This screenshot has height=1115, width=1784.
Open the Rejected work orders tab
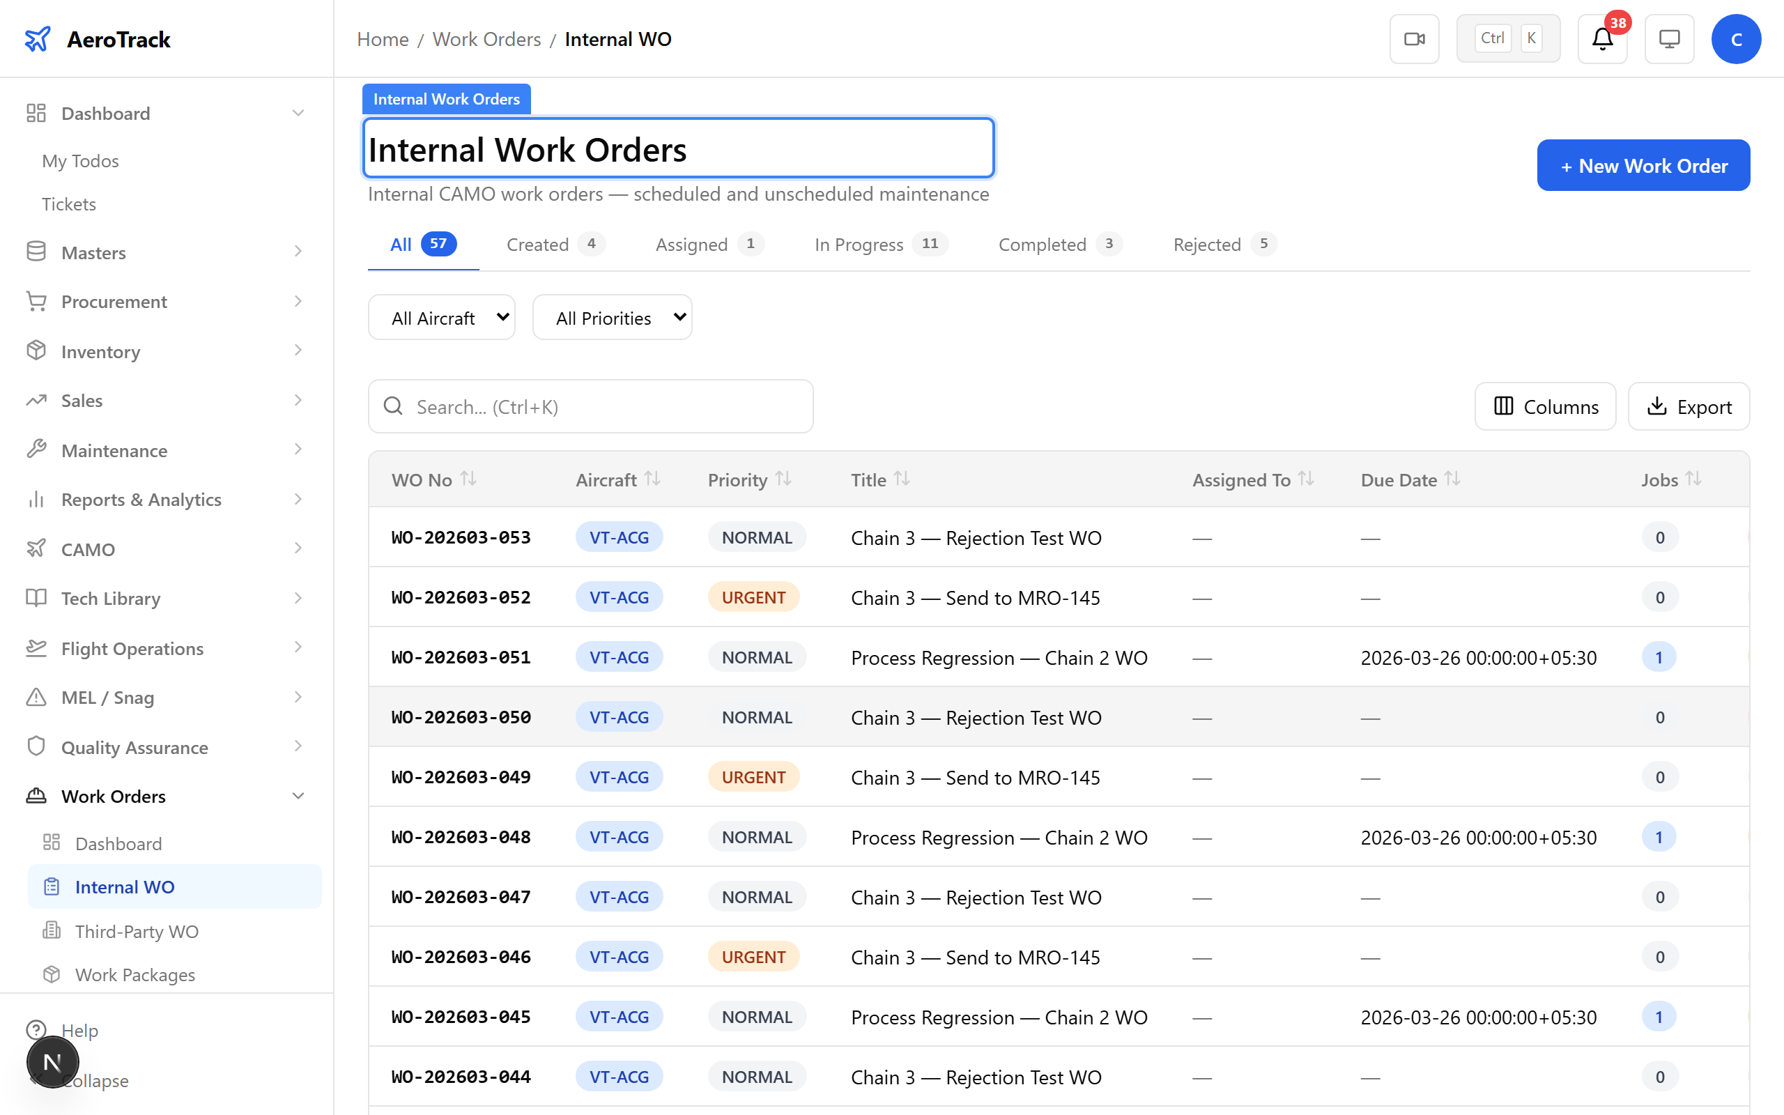[x=1206, y=244]
